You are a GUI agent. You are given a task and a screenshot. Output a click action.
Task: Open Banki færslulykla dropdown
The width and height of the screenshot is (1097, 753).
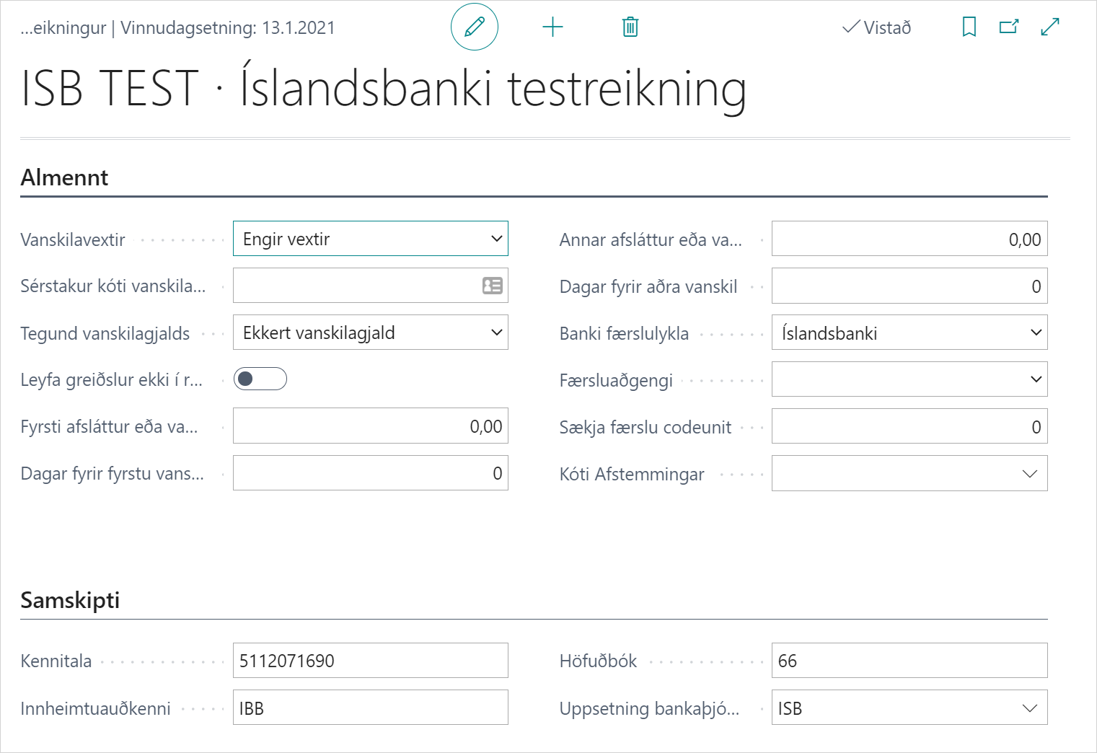909,333
